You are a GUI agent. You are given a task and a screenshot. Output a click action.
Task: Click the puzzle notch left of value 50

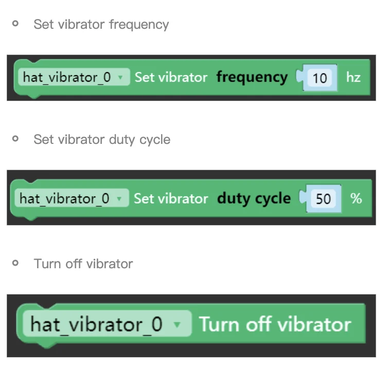[x=304, y=199]
